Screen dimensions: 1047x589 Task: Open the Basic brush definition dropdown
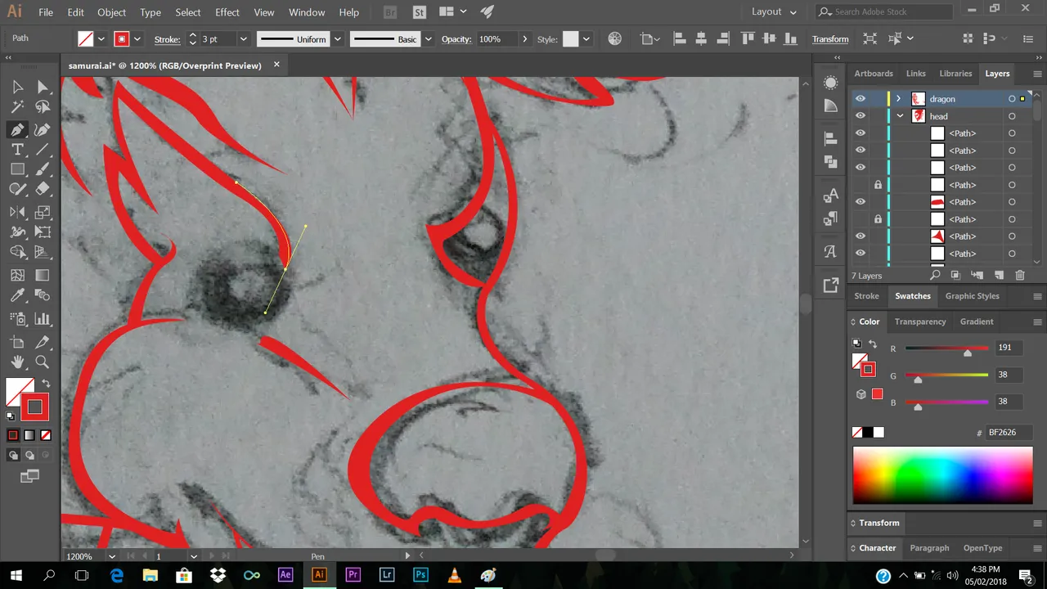429,39
